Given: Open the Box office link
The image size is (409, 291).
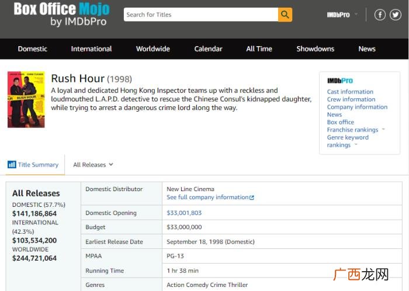Looking at the screenshot, I should [341, 122].
